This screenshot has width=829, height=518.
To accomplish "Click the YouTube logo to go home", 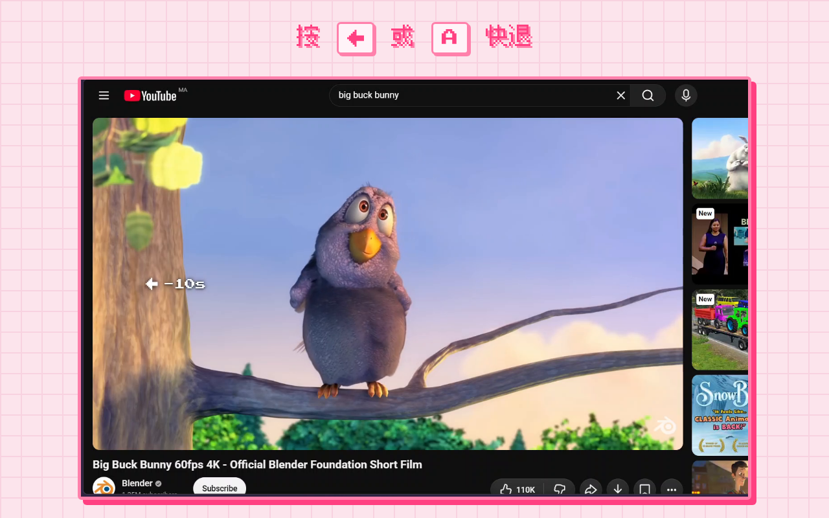I will point(150,96).
